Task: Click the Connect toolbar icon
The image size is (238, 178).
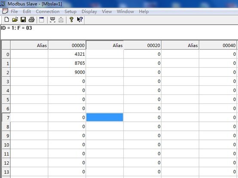Action: pos(53,20)
